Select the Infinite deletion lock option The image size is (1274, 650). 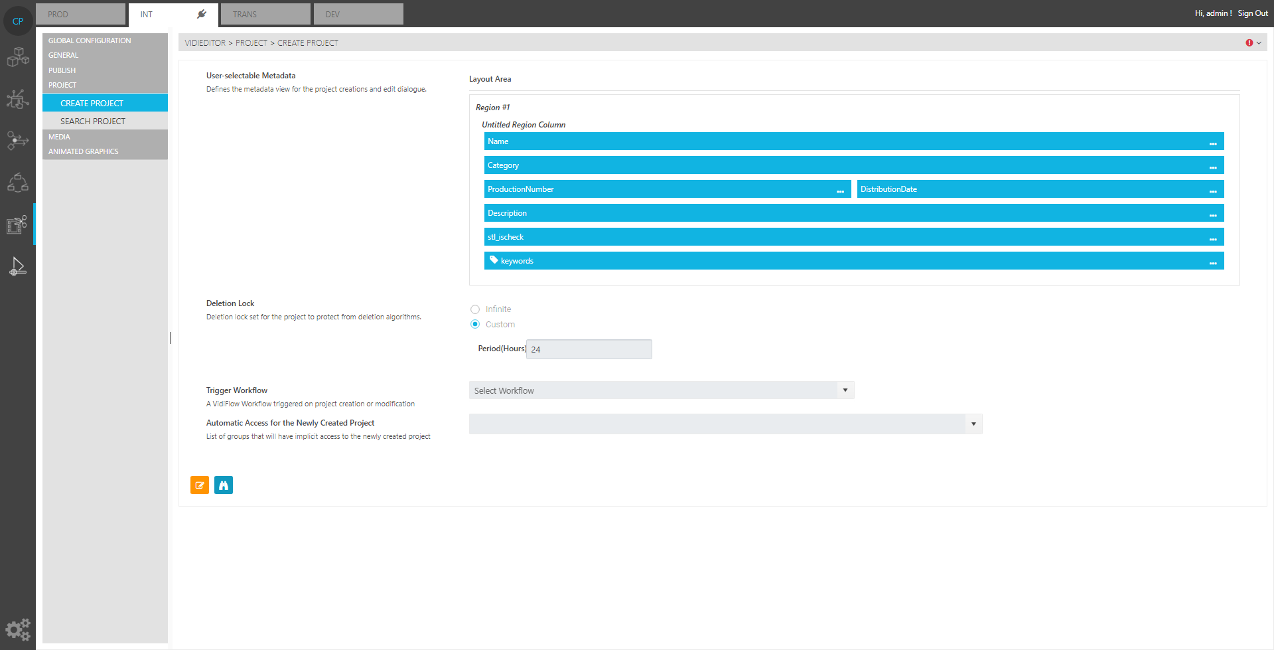click(x=475, y=309)
